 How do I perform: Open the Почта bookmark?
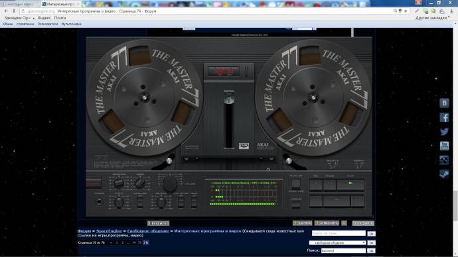tap(60, 18)
